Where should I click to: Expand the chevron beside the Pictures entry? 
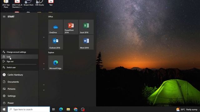[44, 90]
